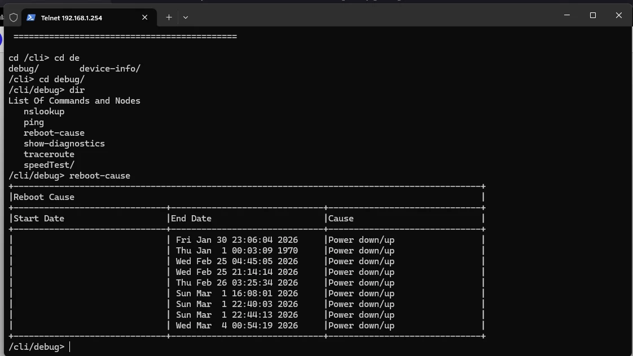Select the Telnet 192.168.1.254 tab
The height and width of the screenshot is (356, 633).
[89, 17]
